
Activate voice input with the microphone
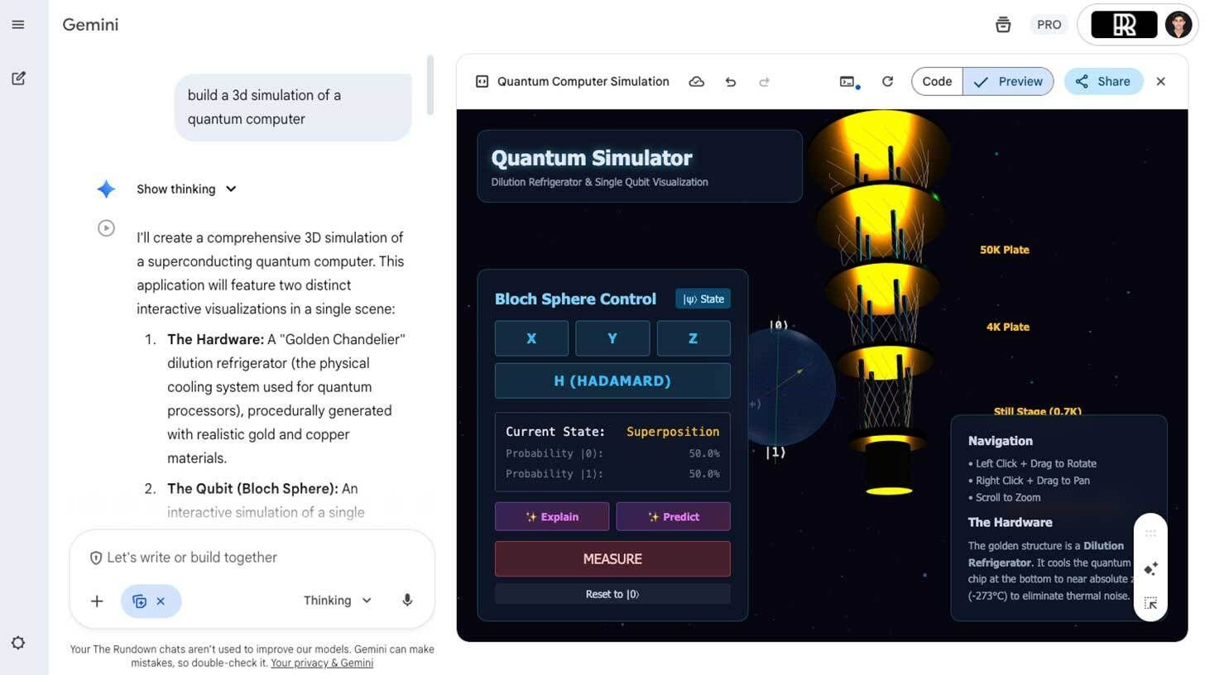tap(407, 600)
